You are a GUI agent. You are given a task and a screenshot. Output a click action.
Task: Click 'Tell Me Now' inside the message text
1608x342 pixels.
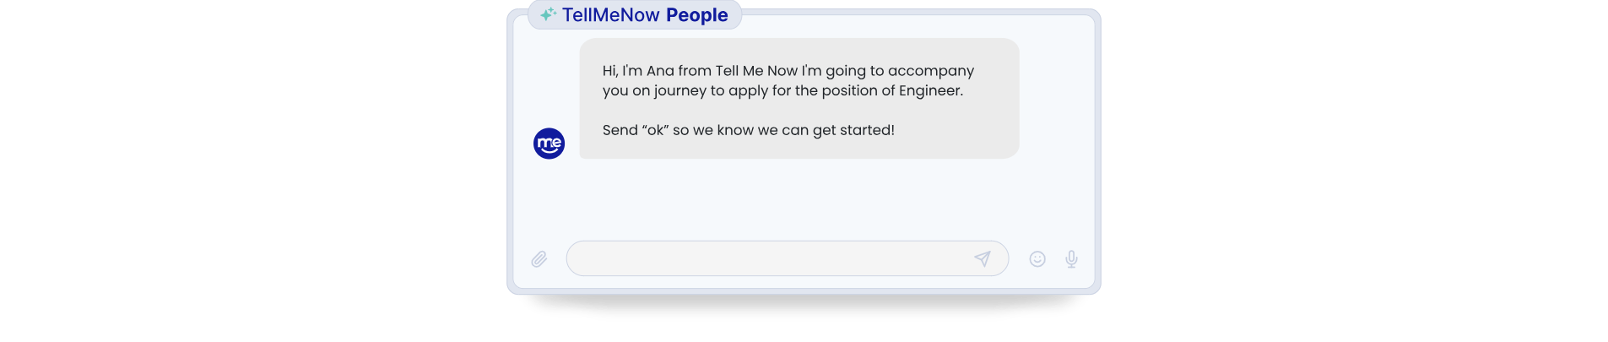tap(756, 71)
